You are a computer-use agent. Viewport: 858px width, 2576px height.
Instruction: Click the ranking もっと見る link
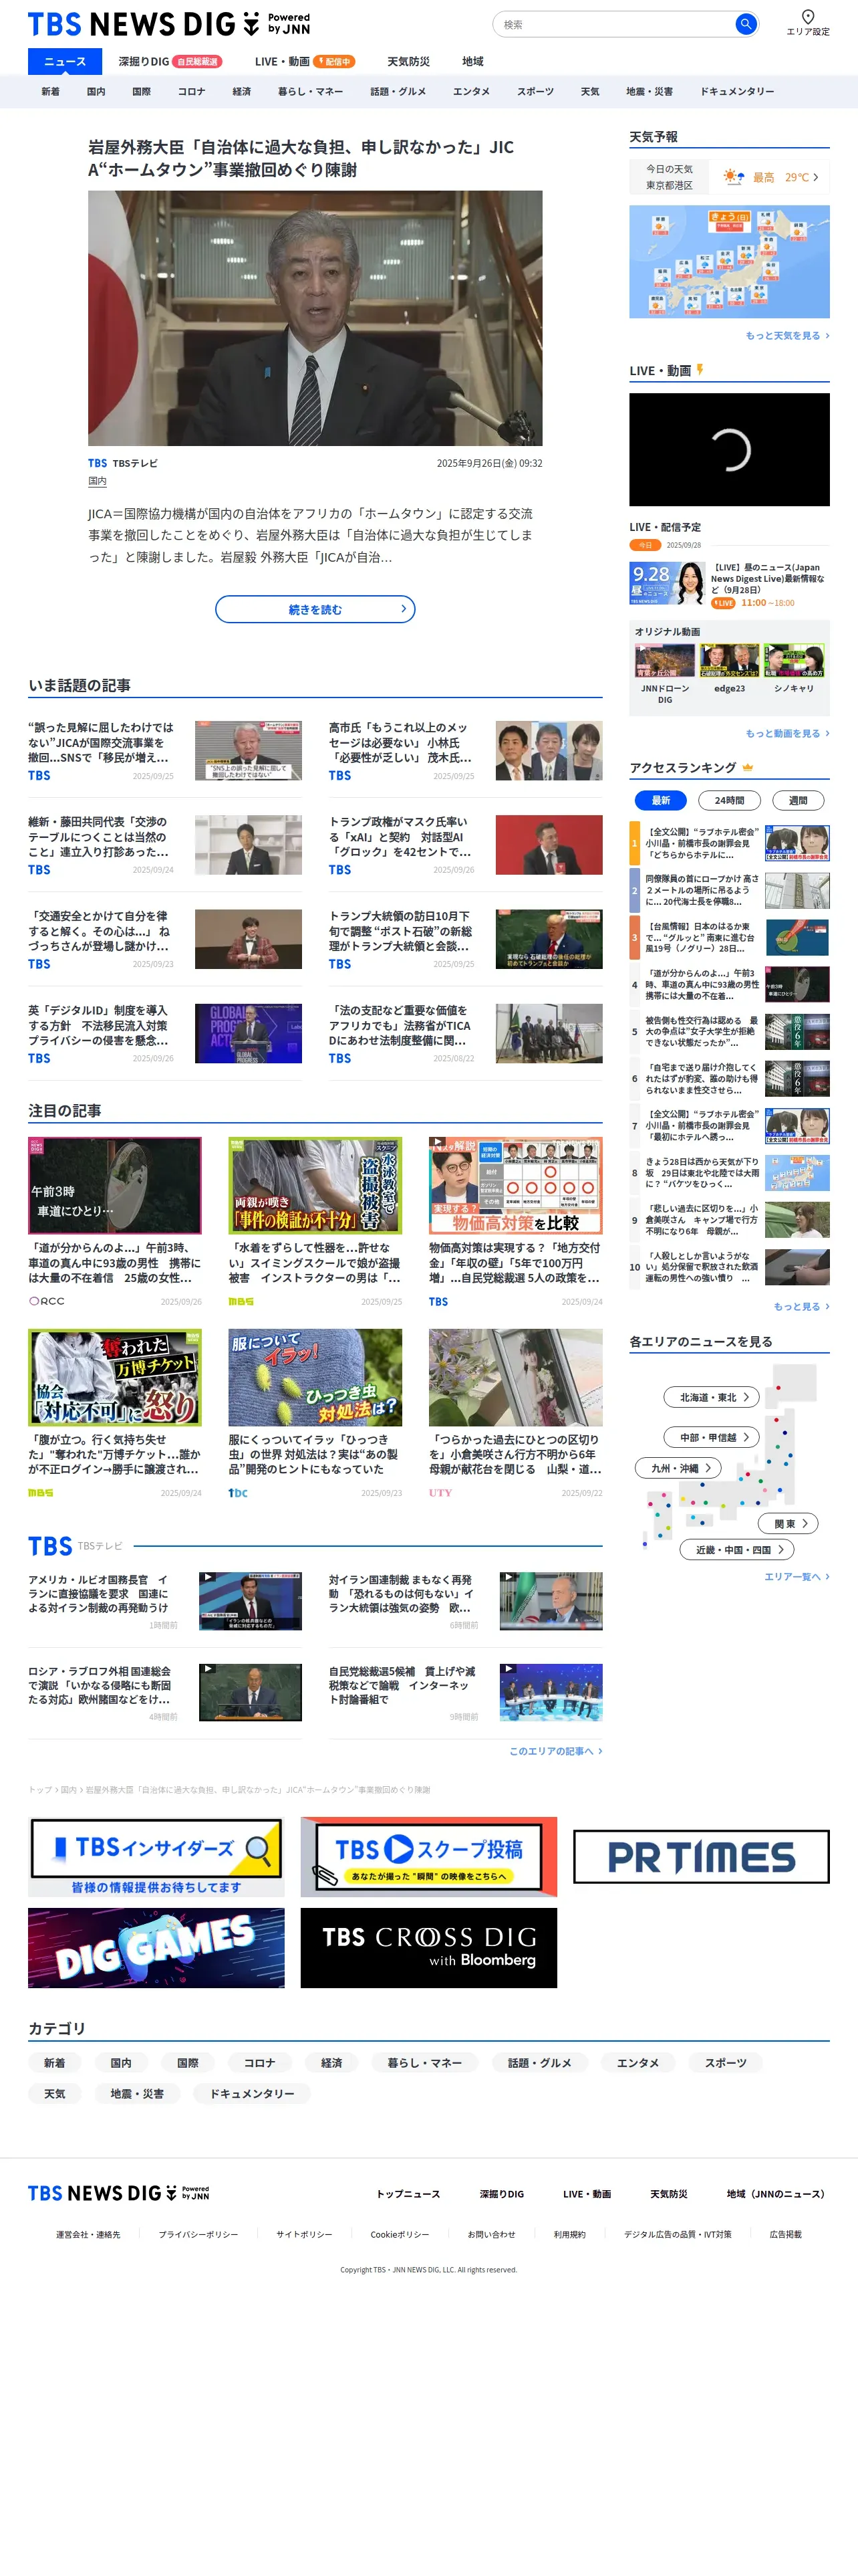pos(801,1307)
